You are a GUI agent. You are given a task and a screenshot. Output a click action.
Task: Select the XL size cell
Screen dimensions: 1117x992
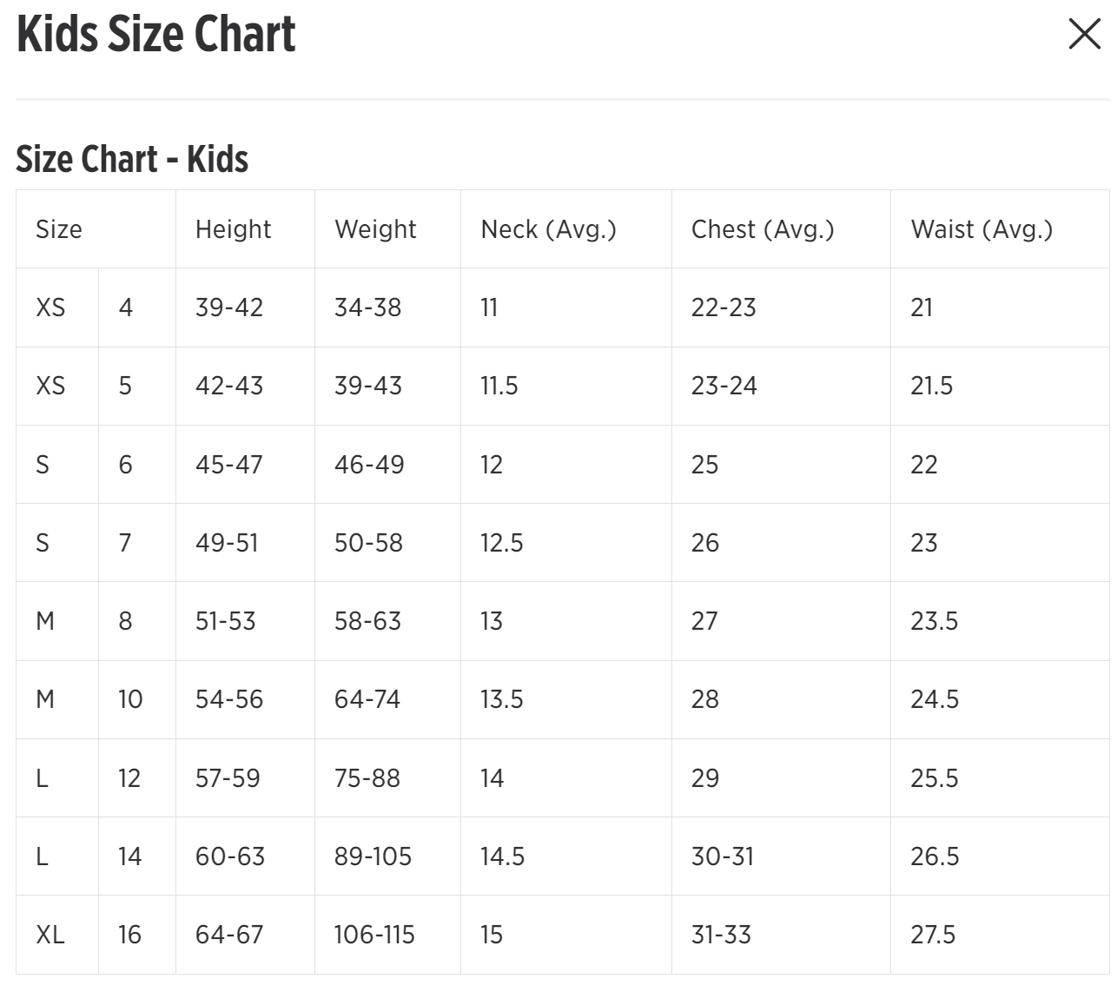50,935
